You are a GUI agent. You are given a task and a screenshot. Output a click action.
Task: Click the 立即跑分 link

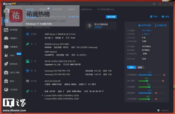click(x=98, y=27)
